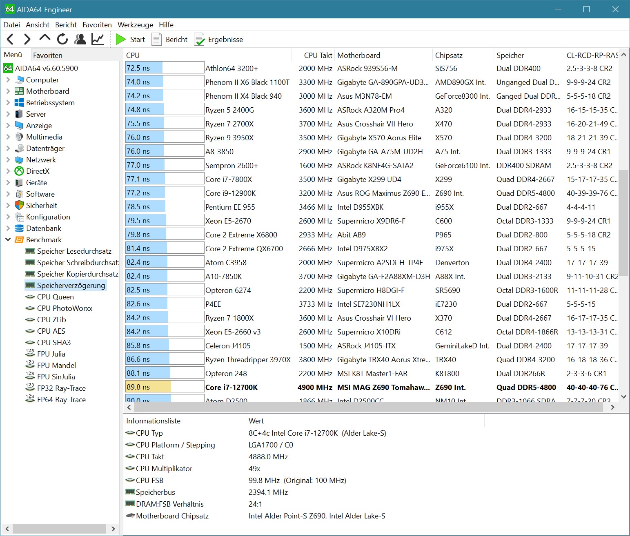The image size is (630, 536).
Task: Select the Core i7-12700K result row
Action: pos(372,387)
